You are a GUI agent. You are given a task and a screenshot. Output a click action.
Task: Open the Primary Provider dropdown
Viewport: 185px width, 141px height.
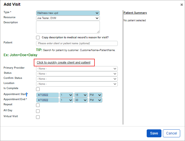pos(77,69)
